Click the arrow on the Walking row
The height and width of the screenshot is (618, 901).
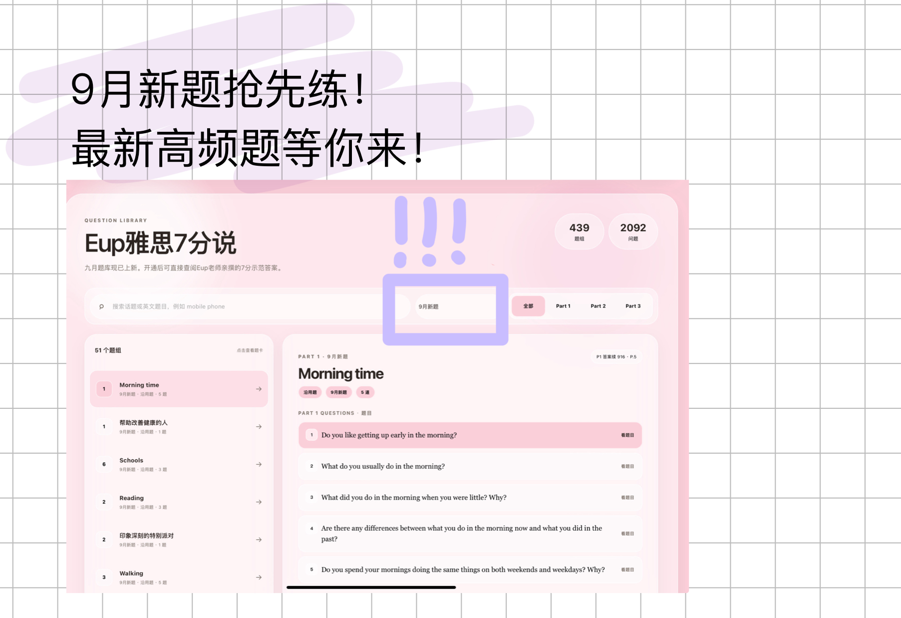259,577
